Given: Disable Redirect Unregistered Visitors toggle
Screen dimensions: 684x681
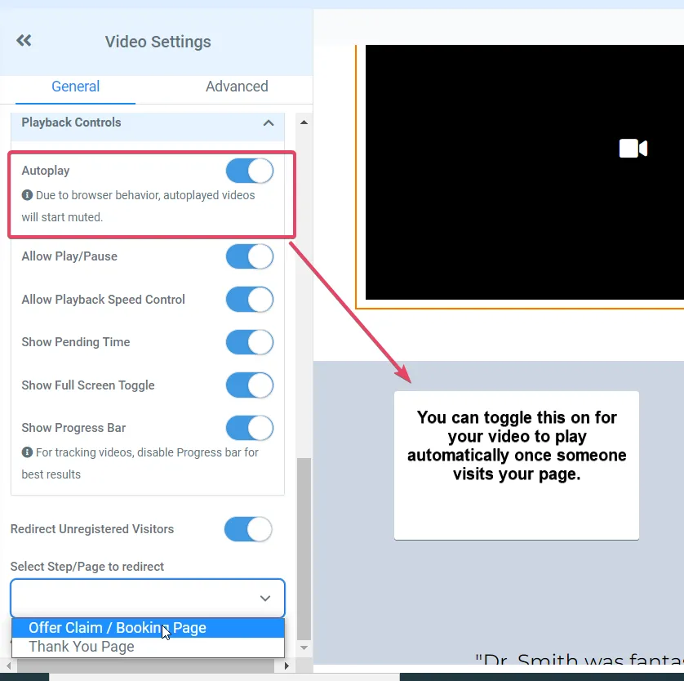Looking at the screenshot, I should click(248, 529).
